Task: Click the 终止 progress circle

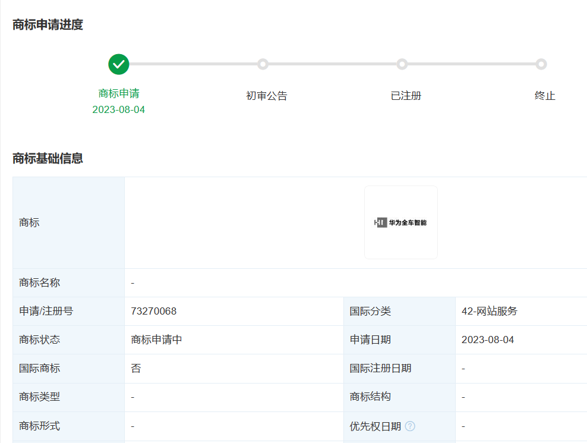Action: 541,64
